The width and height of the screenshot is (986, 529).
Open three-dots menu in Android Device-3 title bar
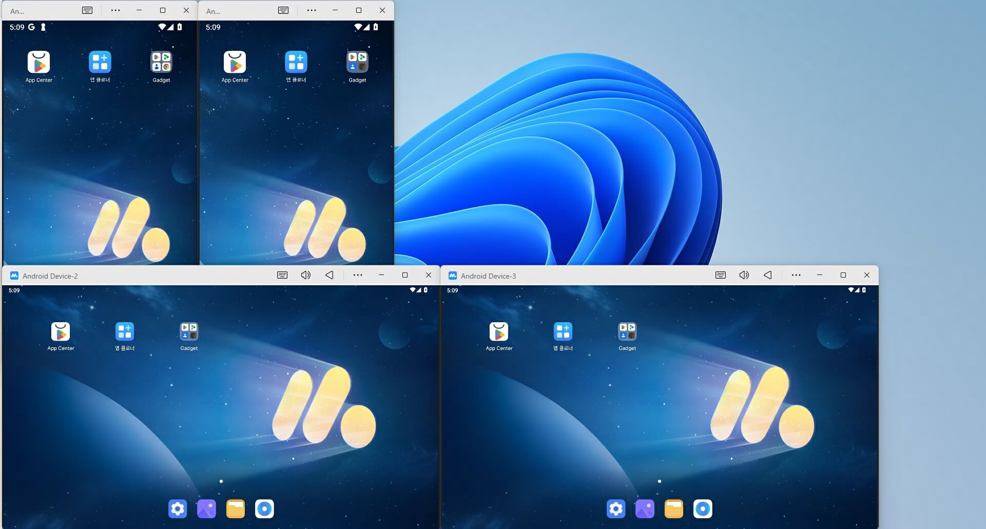(x=796, y=275)
